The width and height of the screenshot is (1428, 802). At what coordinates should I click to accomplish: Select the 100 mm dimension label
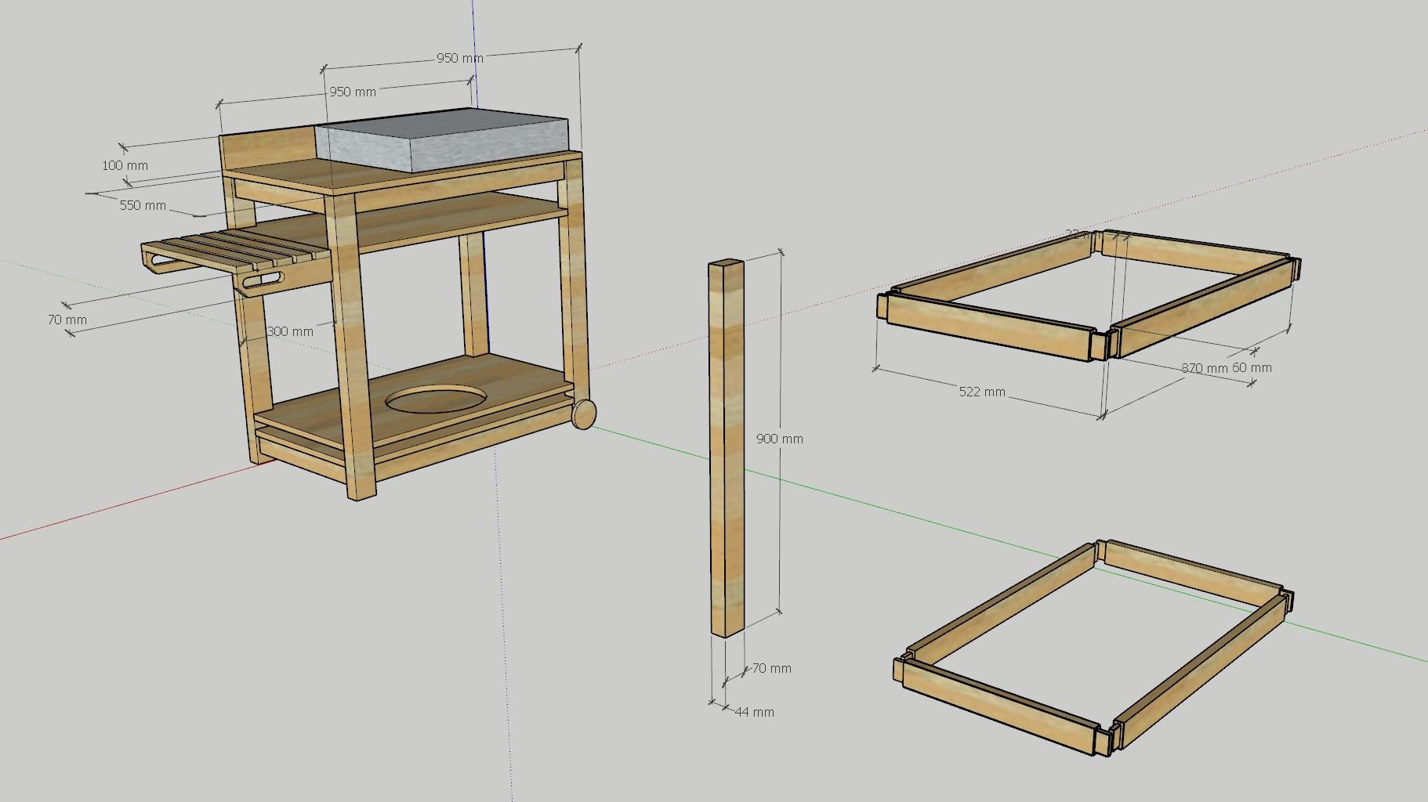click(125, 165)
